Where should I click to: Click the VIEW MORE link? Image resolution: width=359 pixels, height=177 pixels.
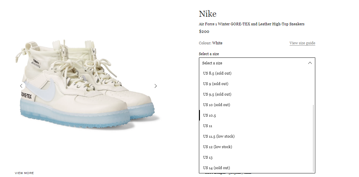coord(24,173)
